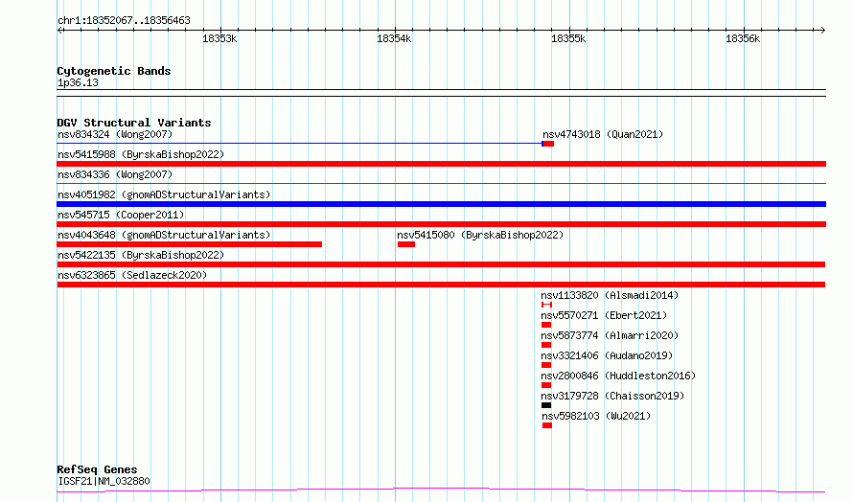Click the Cytogenetic Bands track title
Screen dimensions: 853x502
[114, 71]
